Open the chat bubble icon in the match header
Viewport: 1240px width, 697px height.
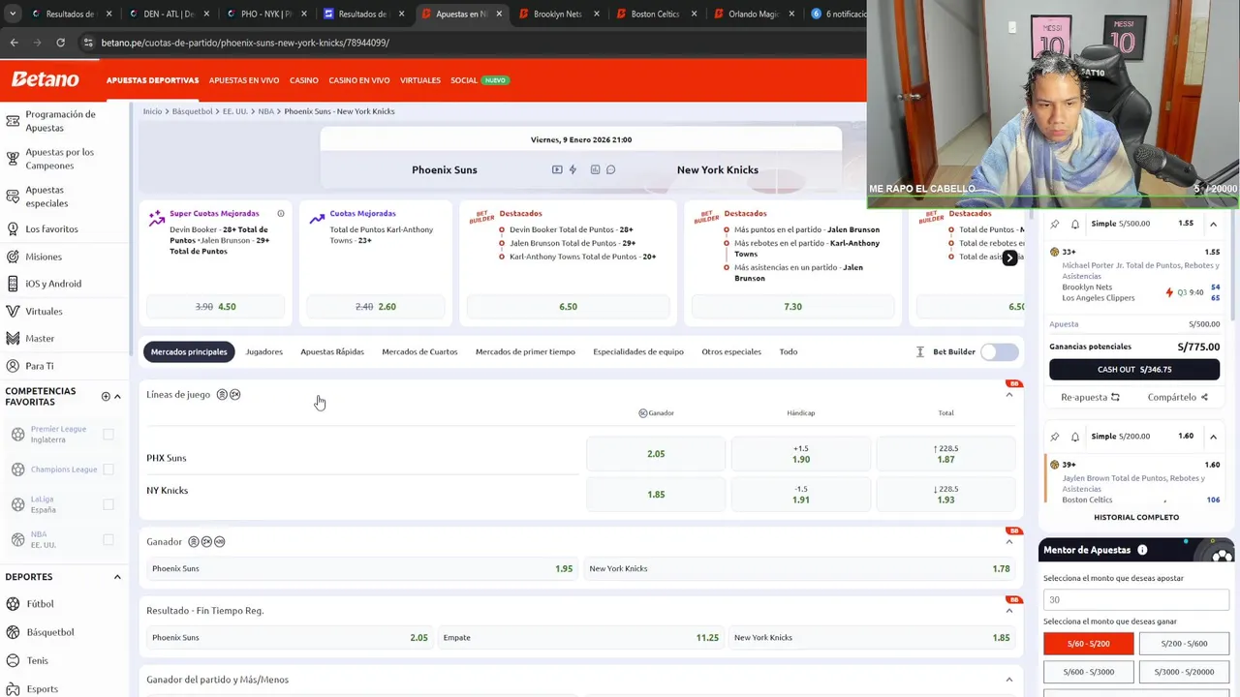click(610, 169)
